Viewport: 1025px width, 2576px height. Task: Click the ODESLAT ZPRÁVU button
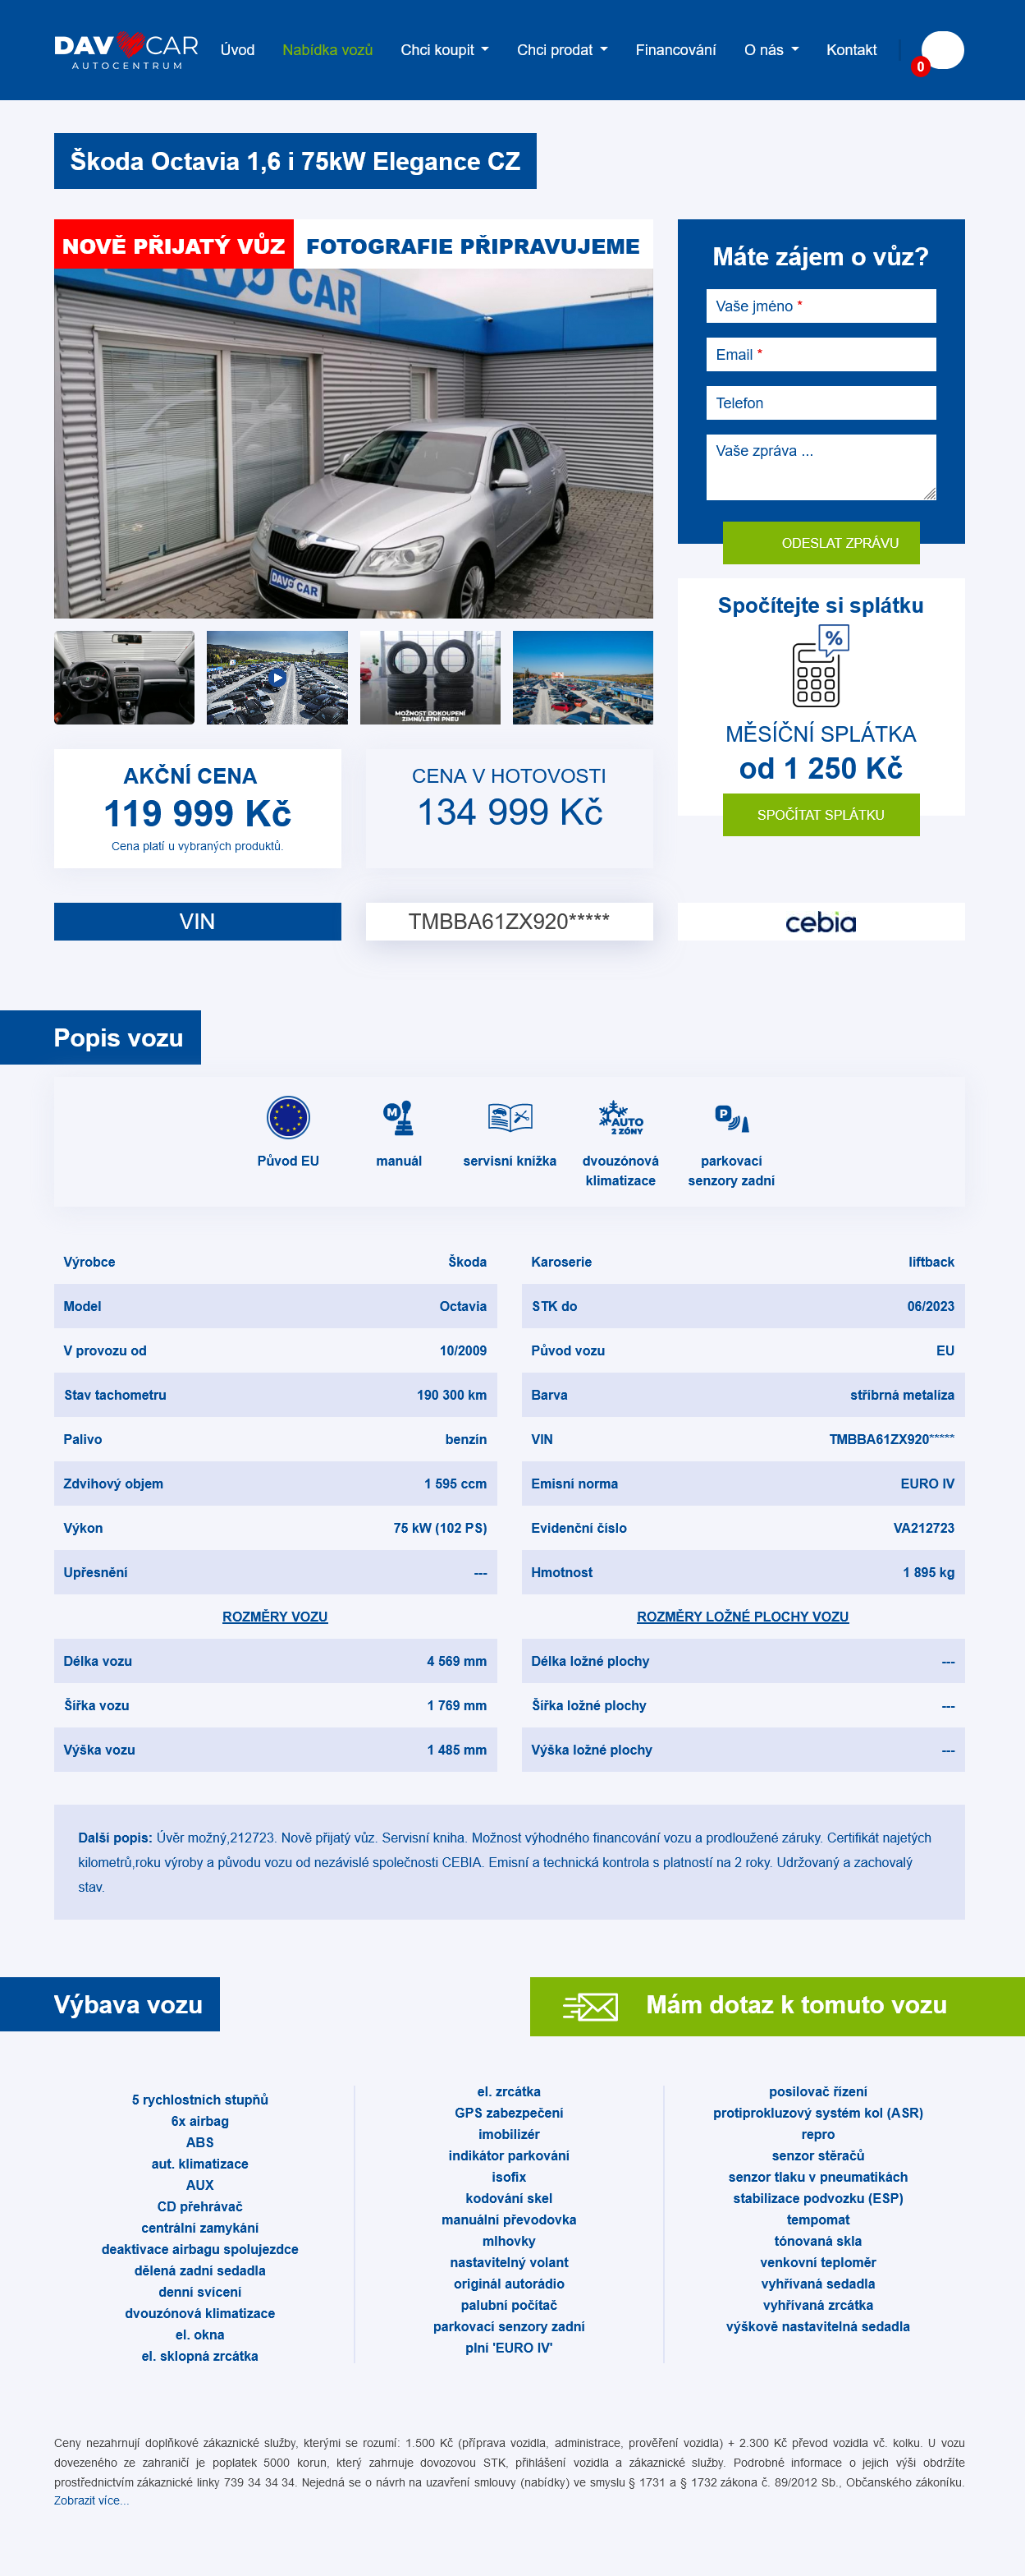point(821,543)
